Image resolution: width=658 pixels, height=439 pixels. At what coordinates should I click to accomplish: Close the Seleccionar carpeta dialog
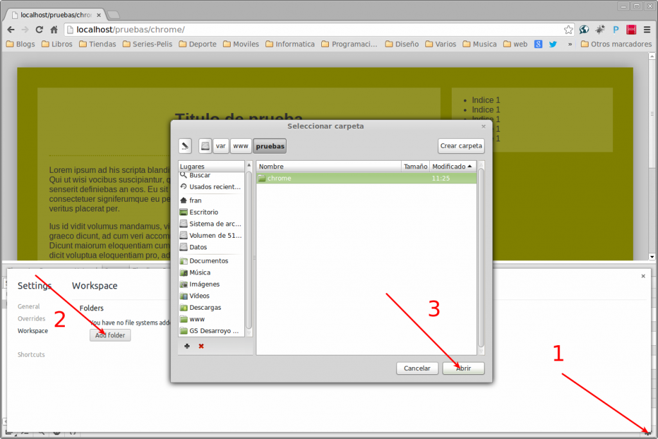point(483,127)
